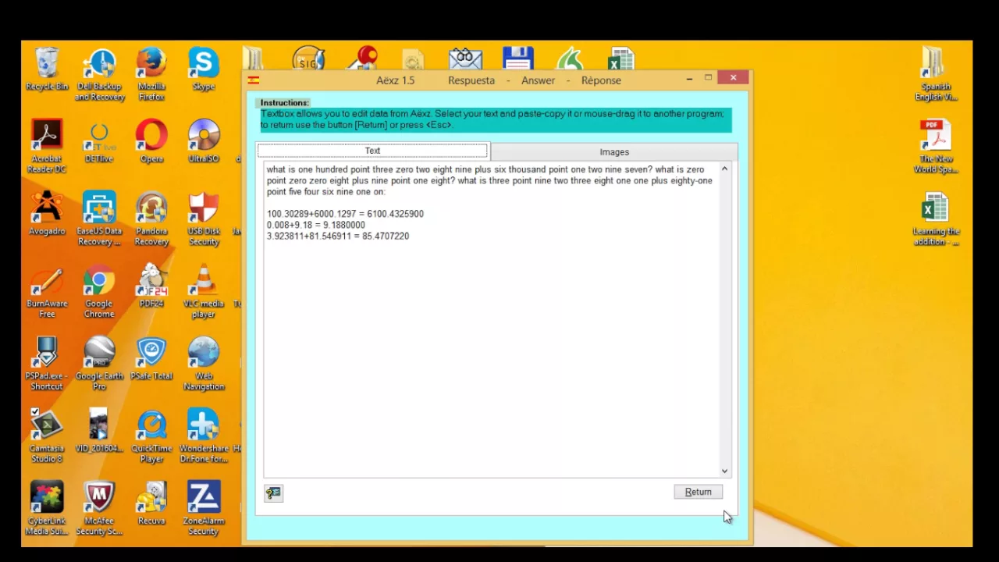Select the envelope with glasses desktop icon
The height and width of the screenshot is (562, 999).
pyautogui.click(x=465, y=59)
